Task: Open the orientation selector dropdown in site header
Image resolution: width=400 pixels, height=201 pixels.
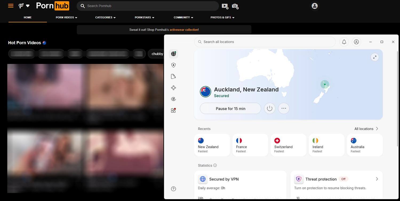Action: coord(24,6)
